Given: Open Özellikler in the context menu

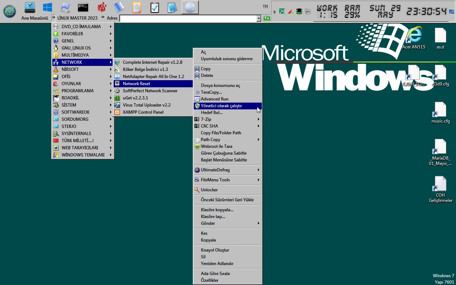Looking at the screenshot, I should tap(228, 280).
